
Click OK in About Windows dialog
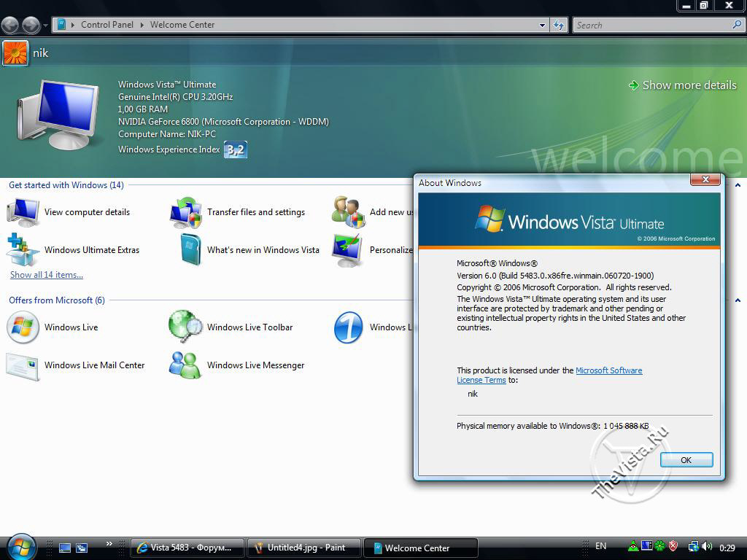[x=686, y=460]
